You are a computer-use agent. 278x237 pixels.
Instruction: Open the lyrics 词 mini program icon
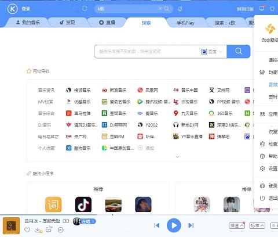coord(53,204)
